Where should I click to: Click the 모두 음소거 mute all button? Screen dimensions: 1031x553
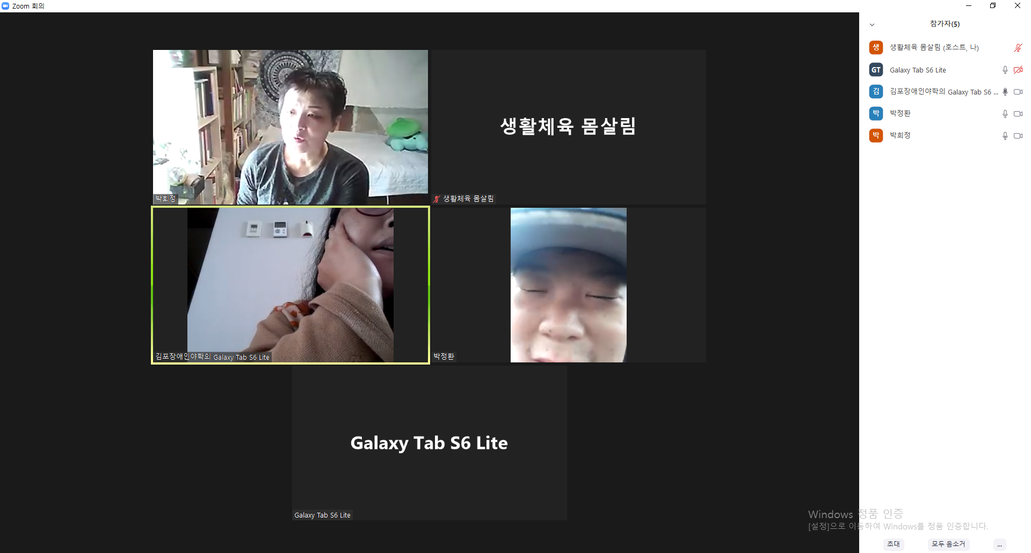pos(948,544)
